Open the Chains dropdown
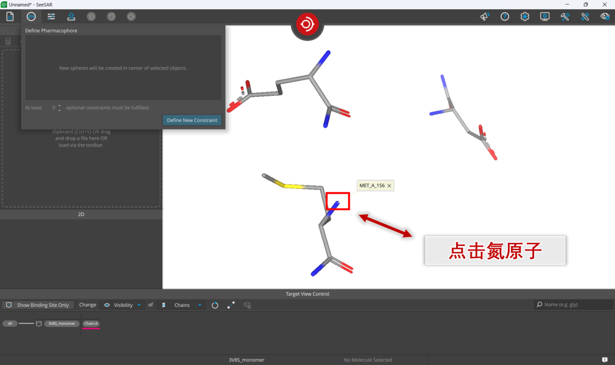The width and height of the screenshot is (615, 365). 182,305
